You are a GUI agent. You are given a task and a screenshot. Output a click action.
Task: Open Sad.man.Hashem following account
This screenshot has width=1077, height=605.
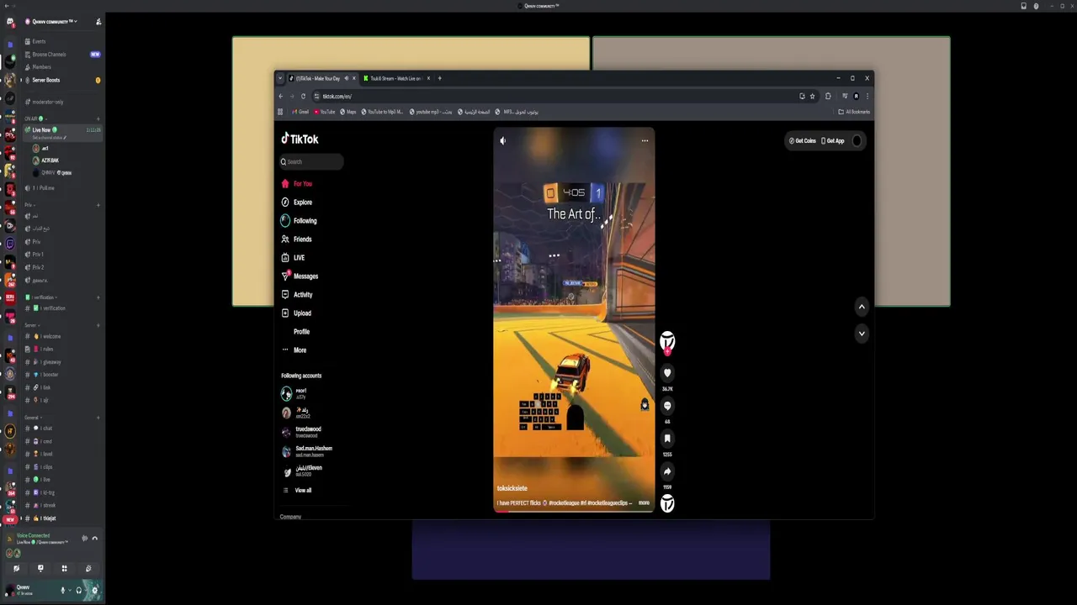click(307, 451)
